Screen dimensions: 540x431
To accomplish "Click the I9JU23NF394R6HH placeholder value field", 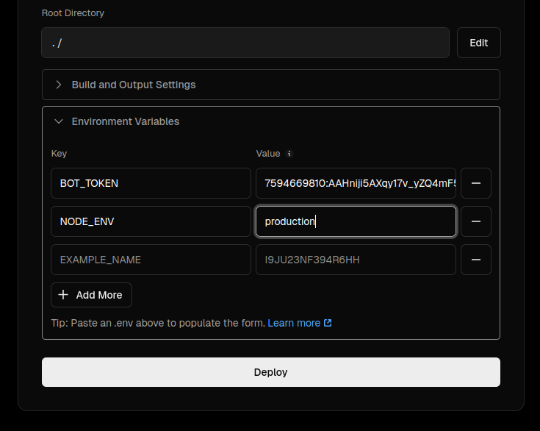I will tap(356, 260).
